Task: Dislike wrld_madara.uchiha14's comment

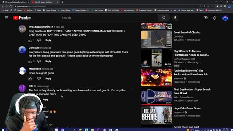Action: point(39,40)
